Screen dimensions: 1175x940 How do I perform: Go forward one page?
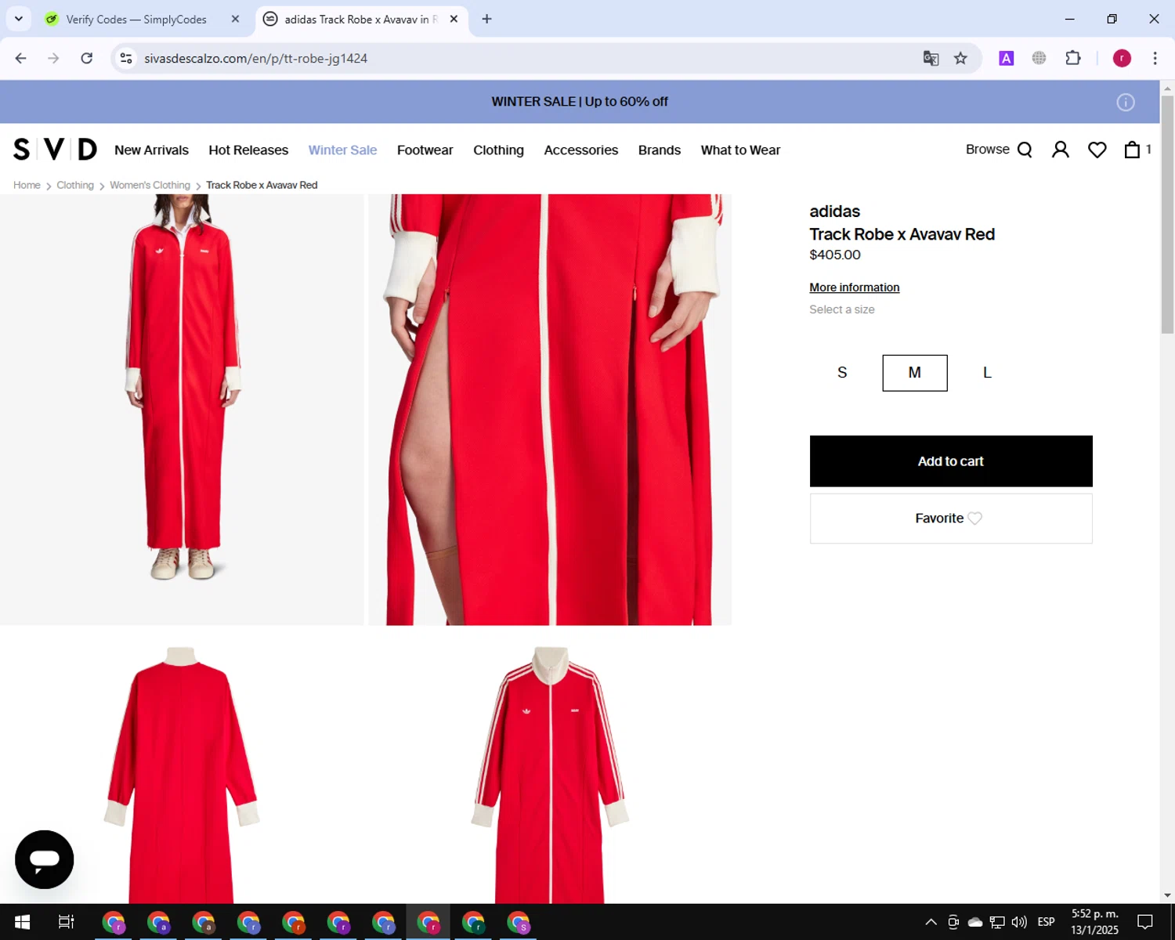click(x=53, y=58)
